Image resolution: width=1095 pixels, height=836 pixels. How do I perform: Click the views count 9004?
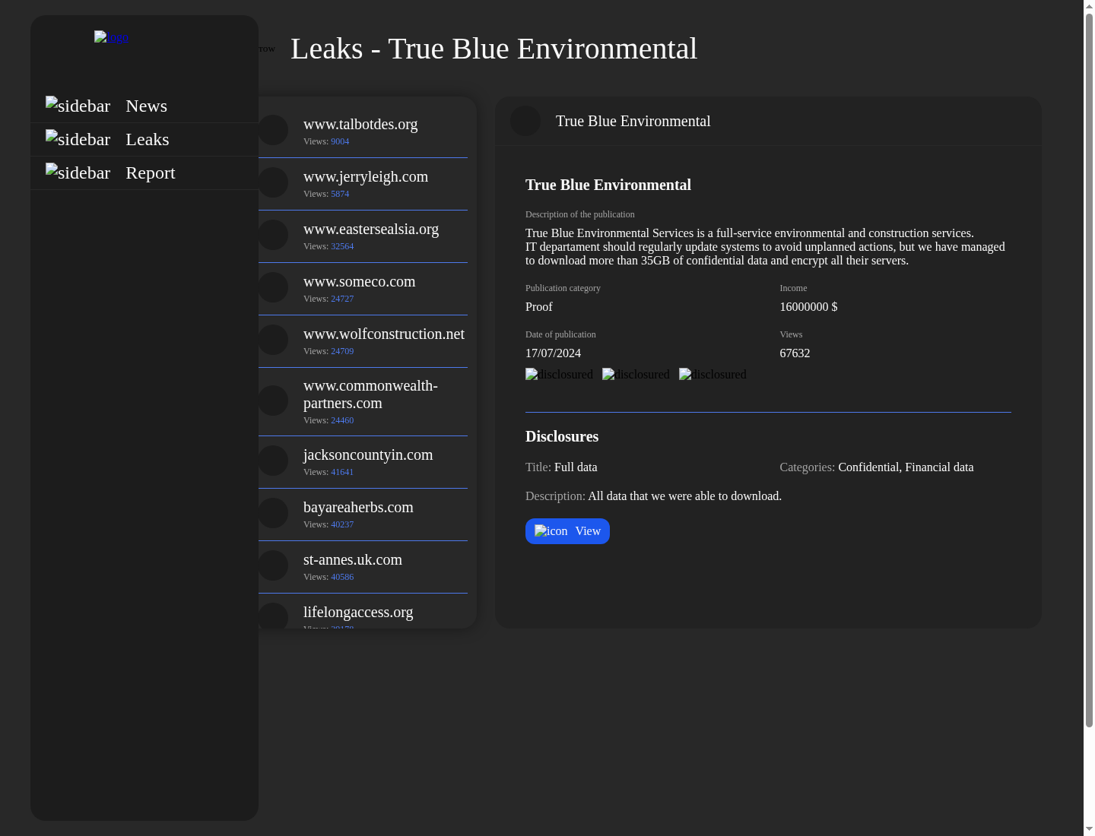(x=340, y=141)
